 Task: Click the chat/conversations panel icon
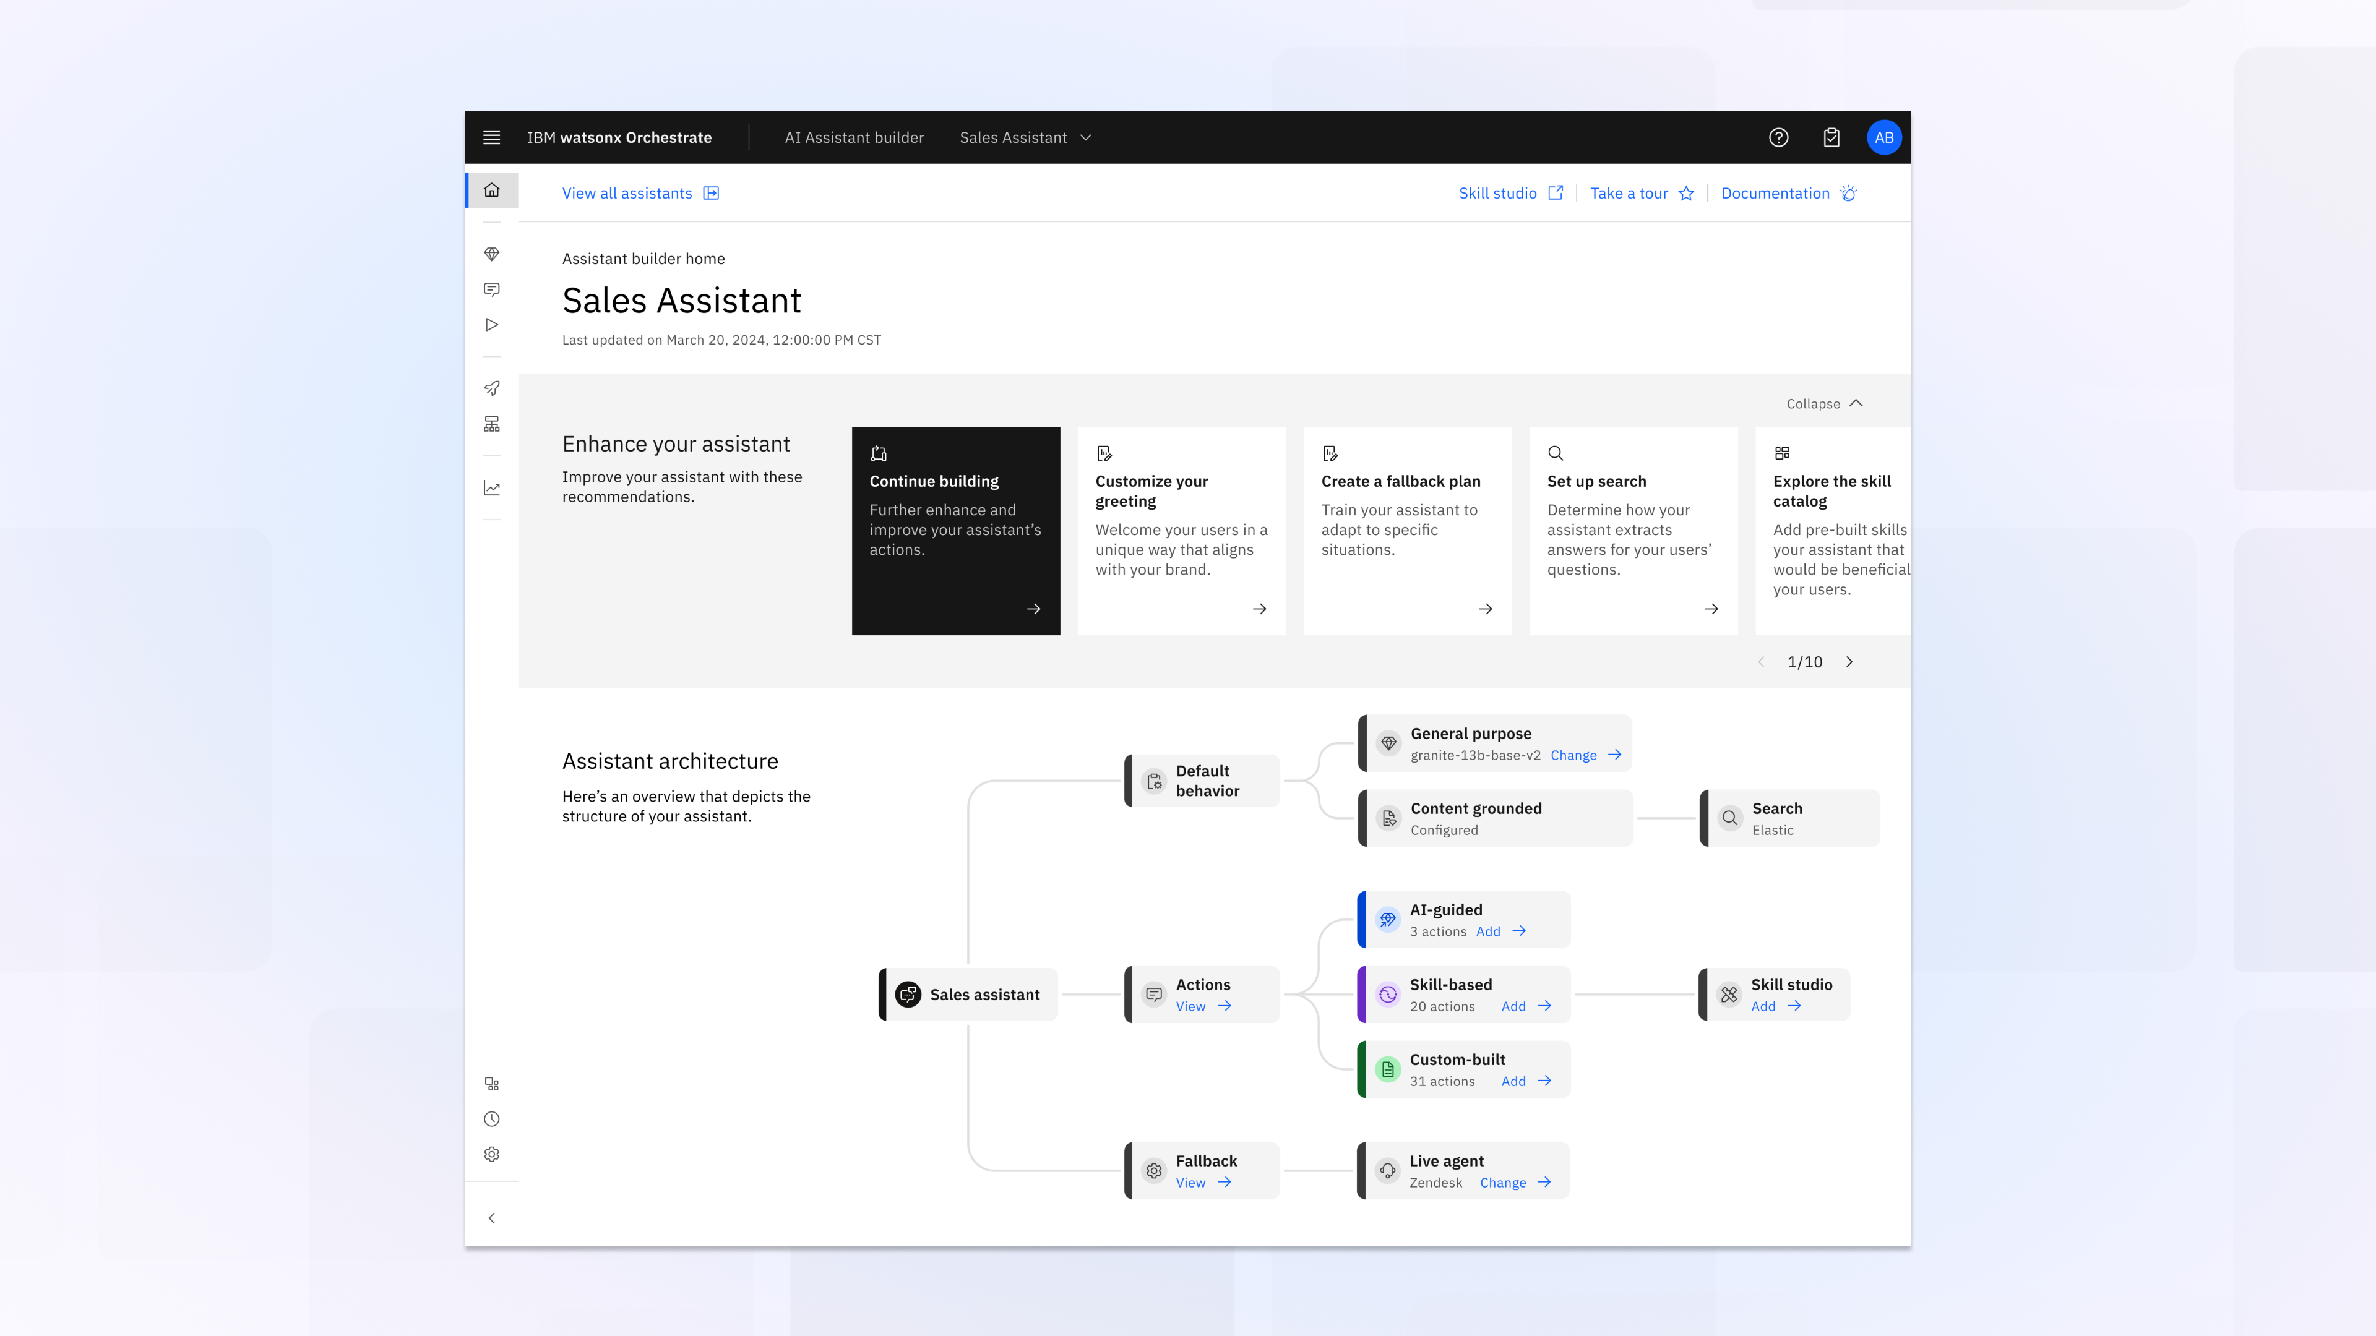point(491,289)
